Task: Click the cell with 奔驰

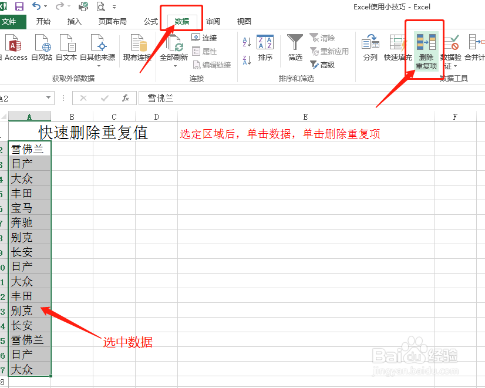Action: (29, 222)
